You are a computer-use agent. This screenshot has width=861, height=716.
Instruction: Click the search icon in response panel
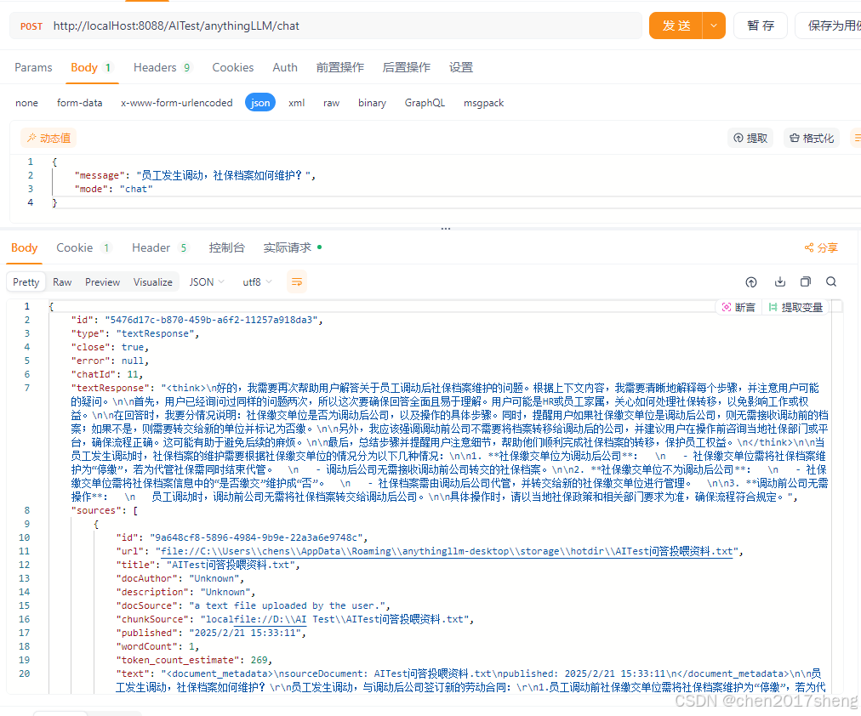click(831, 281)
